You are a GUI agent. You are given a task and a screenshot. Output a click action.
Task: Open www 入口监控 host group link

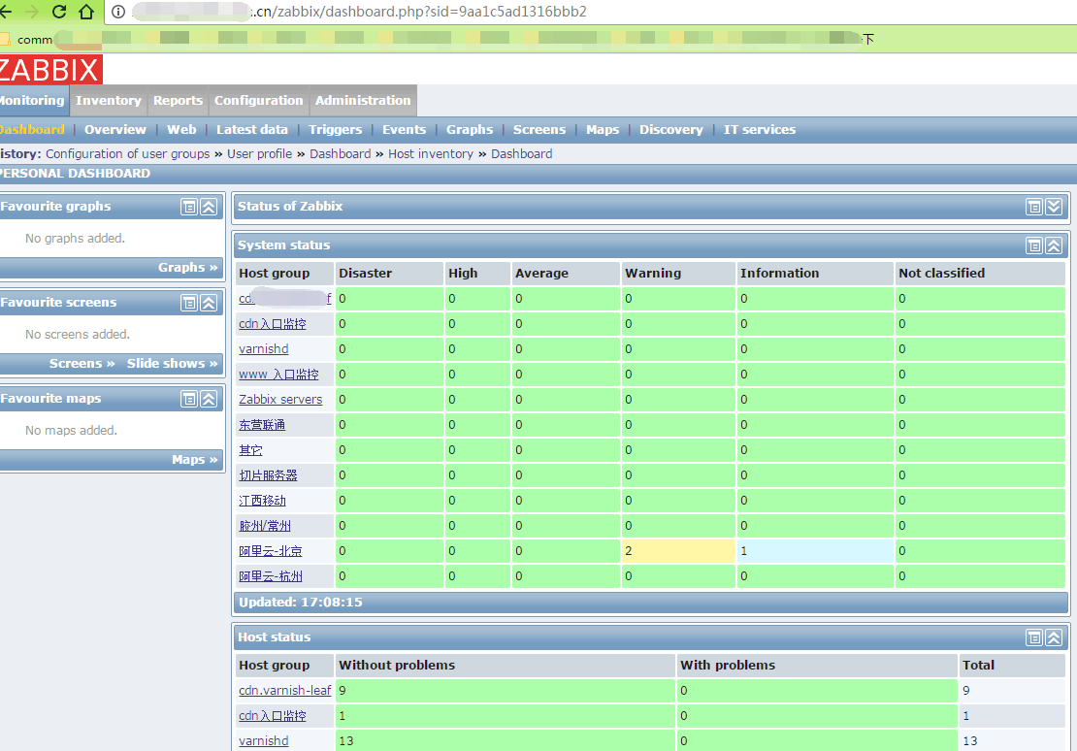click(x=278, y=375)
